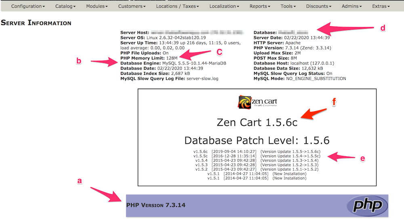This screenshot has height=219, width=404.
Task: Select the v1.5.6c version update row
Action: (x=257, y=152)
